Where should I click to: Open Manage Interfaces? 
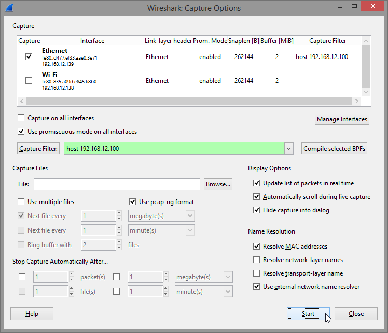[342, 119]
